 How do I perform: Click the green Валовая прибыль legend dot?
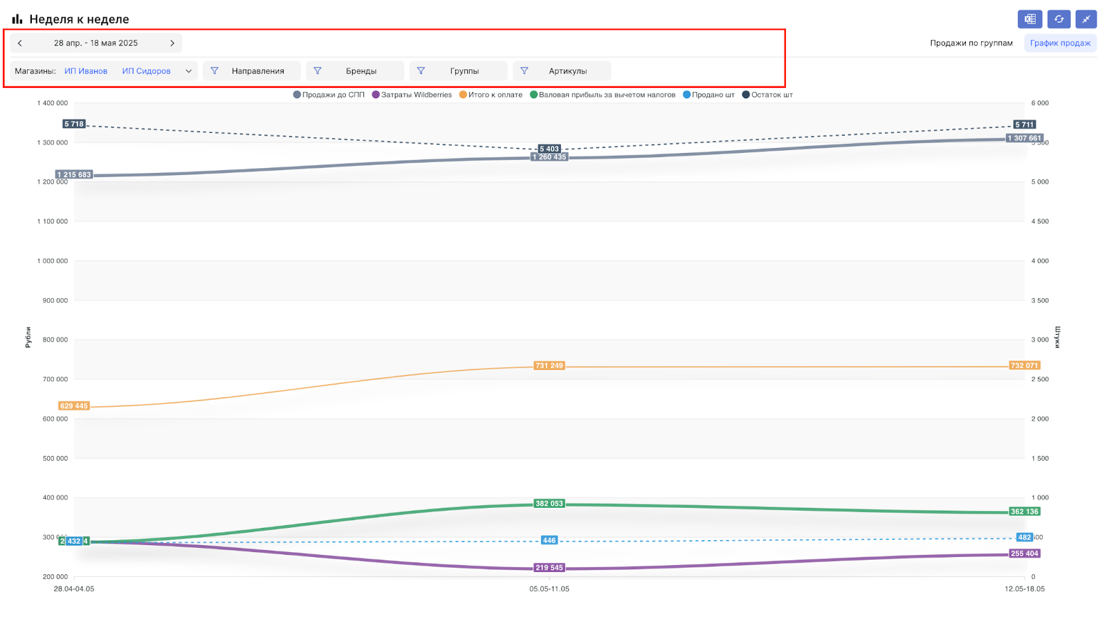534,95
